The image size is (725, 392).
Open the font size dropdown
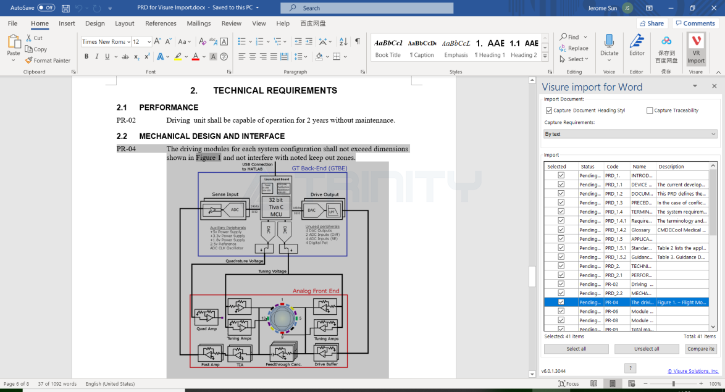(149, 42)
